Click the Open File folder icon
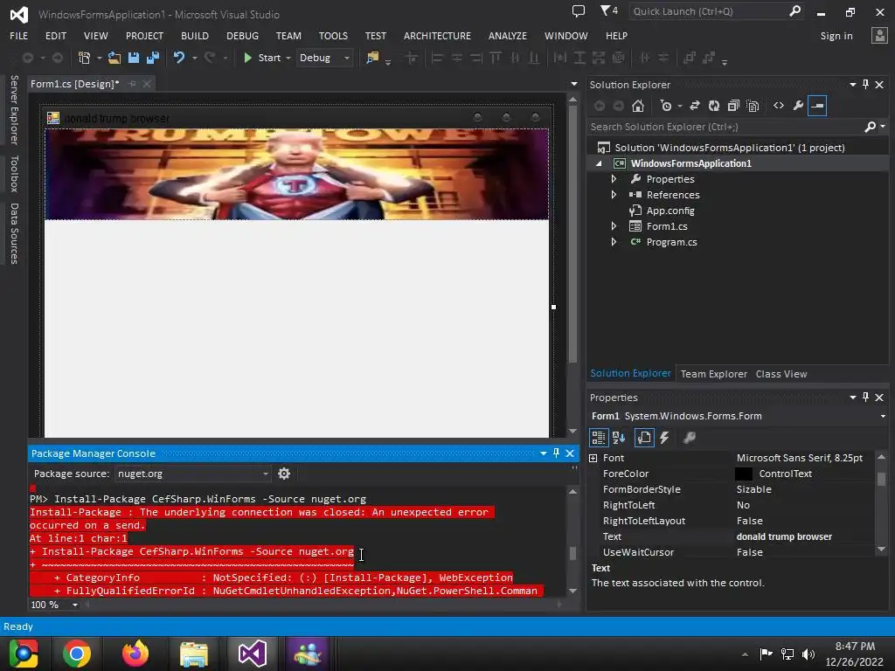The width and height of the screenshot is (895, 671). (x=114, y=58)
